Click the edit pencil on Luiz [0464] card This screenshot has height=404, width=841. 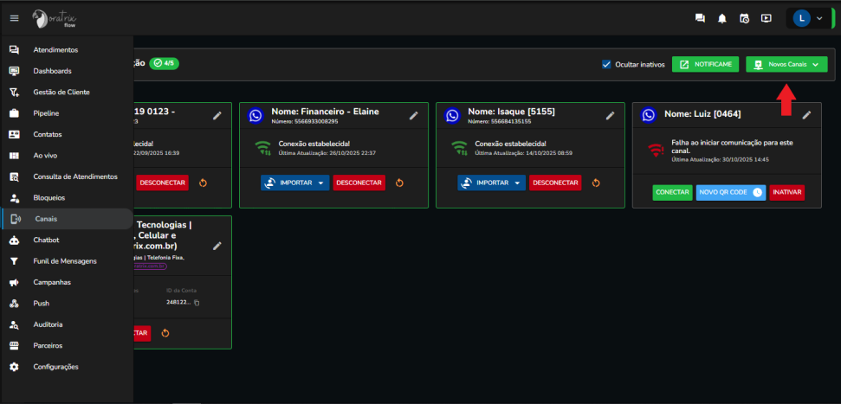[x=806, y=114]
